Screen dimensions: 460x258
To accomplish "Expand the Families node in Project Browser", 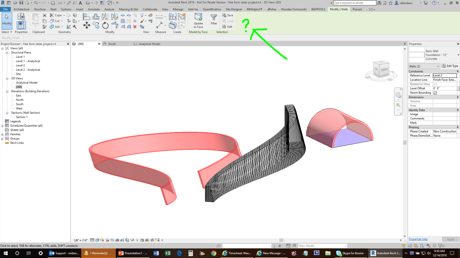I will pyautogui.click(x=3, y=134).
